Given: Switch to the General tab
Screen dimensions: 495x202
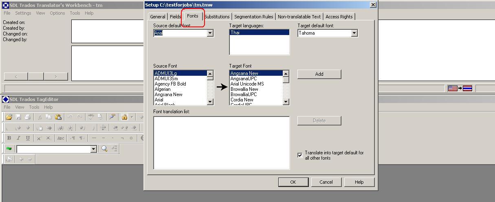Looking at the screenshot, I should (158, 17).
